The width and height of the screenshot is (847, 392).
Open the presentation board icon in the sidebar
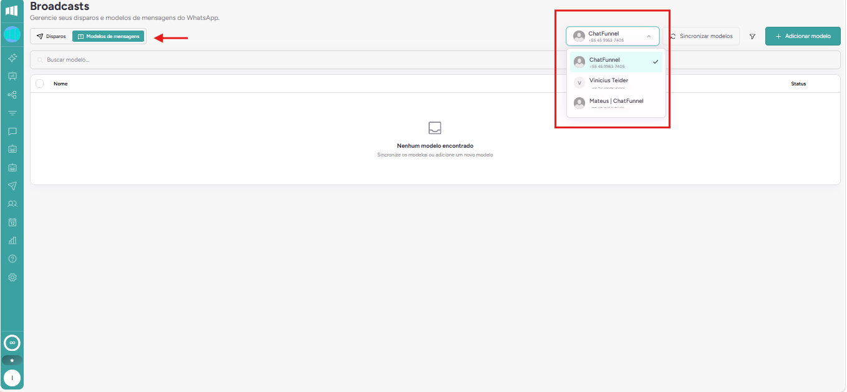tap(12, 76)
